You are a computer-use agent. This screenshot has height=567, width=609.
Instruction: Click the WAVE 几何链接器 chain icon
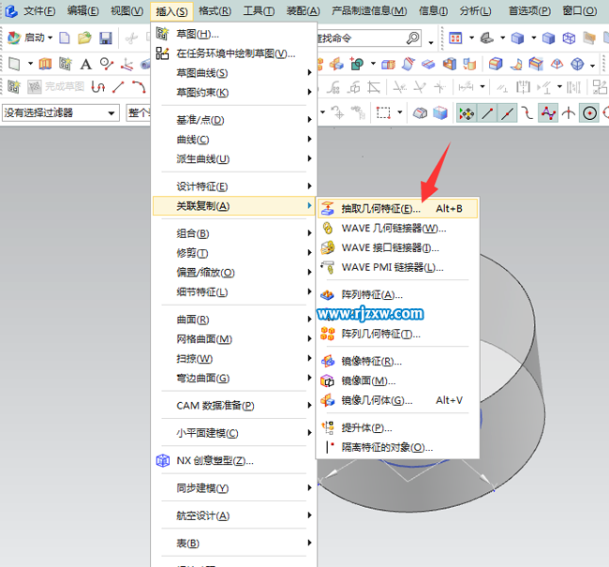[x=327, y=228]
